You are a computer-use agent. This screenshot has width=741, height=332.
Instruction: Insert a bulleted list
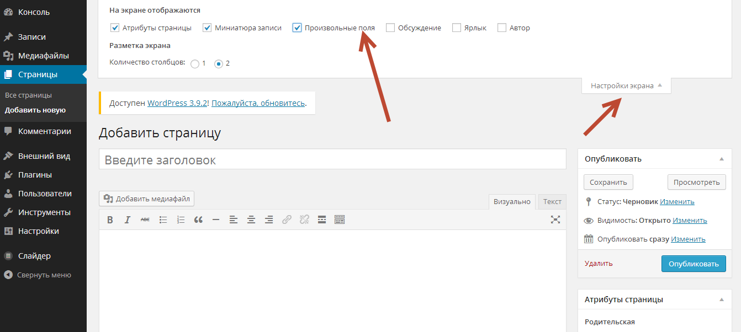[x=163, y=219]
